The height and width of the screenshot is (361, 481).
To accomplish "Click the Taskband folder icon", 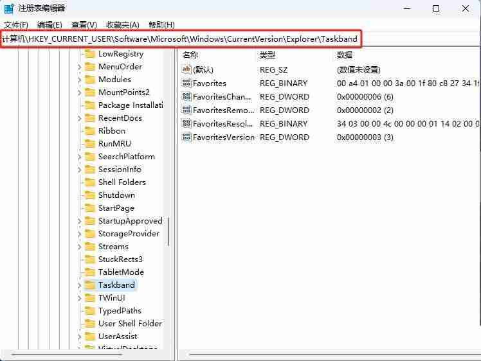I will (x=89, y=285).
